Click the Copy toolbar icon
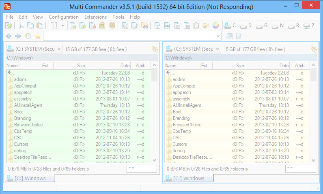Screen dimensions: 323x194 tap(30, 26)
